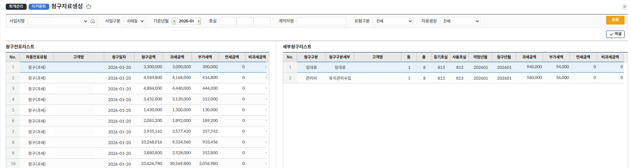This screenshot has height=168, width=631.
Task: Click the 이카운트 tag
Action: 39,6
